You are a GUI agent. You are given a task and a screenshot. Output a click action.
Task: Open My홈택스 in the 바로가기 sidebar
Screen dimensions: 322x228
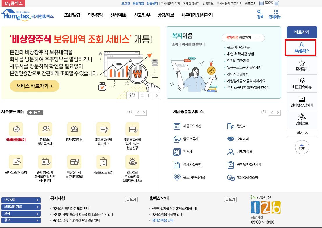click(x=302, y=48)
